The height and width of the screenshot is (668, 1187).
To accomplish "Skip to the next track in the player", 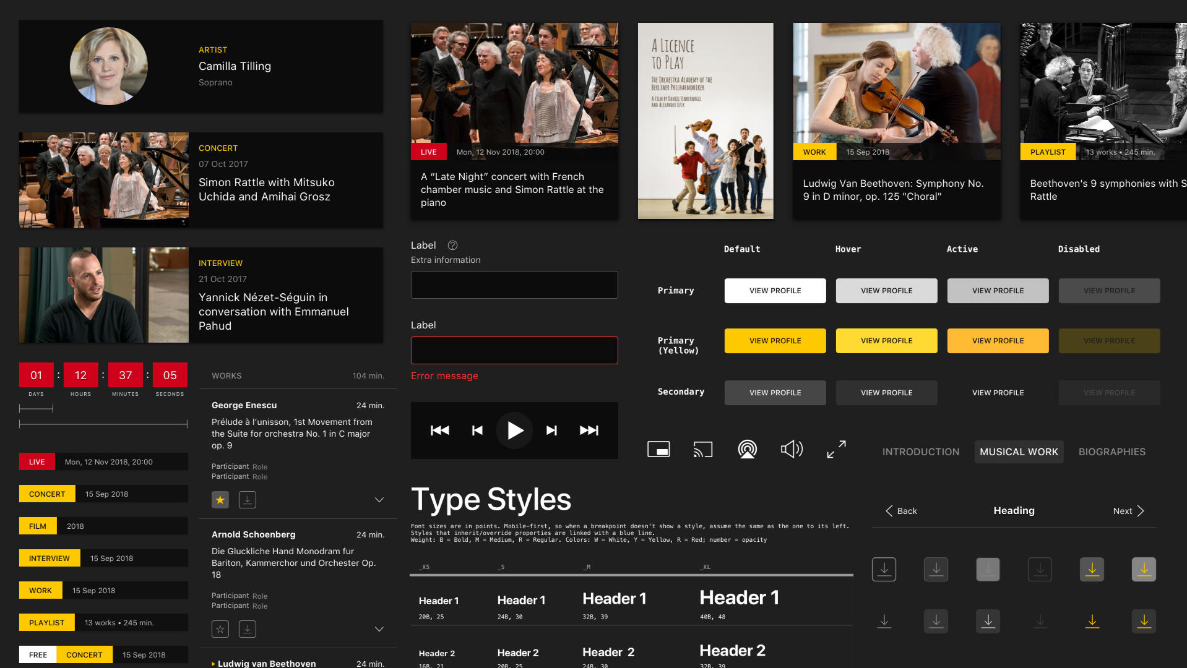I will click(551, 430).
